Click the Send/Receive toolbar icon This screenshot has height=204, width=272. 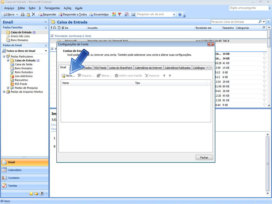coord(127,14)
